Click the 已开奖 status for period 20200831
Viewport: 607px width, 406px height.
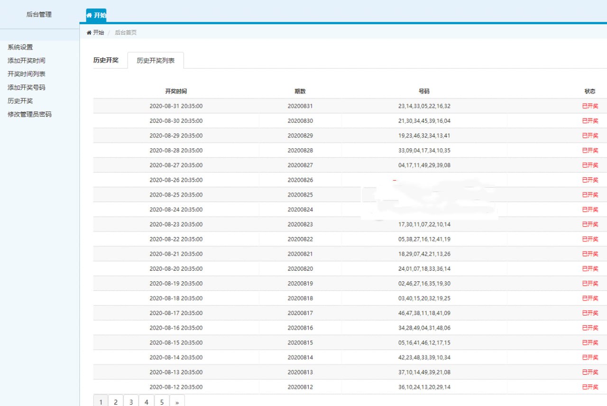(x=590, y=106)
